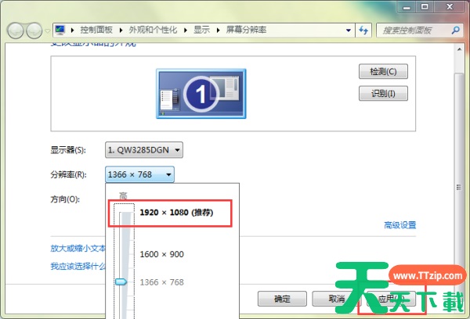Viewport: 470px width, 319px height.
Task: Choose 1600 × 900 resolution option
Action: pos(163,254)
